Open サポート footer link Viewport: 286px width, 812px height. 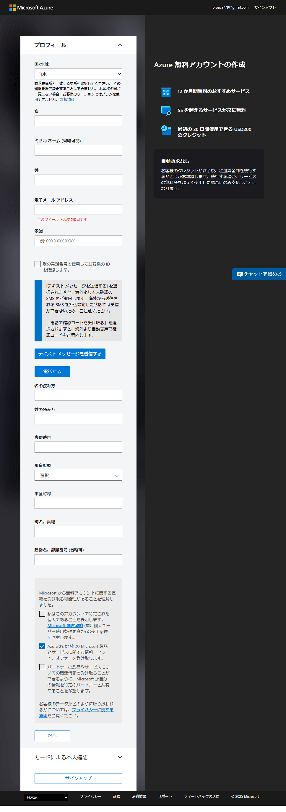[x=165, y=797]
